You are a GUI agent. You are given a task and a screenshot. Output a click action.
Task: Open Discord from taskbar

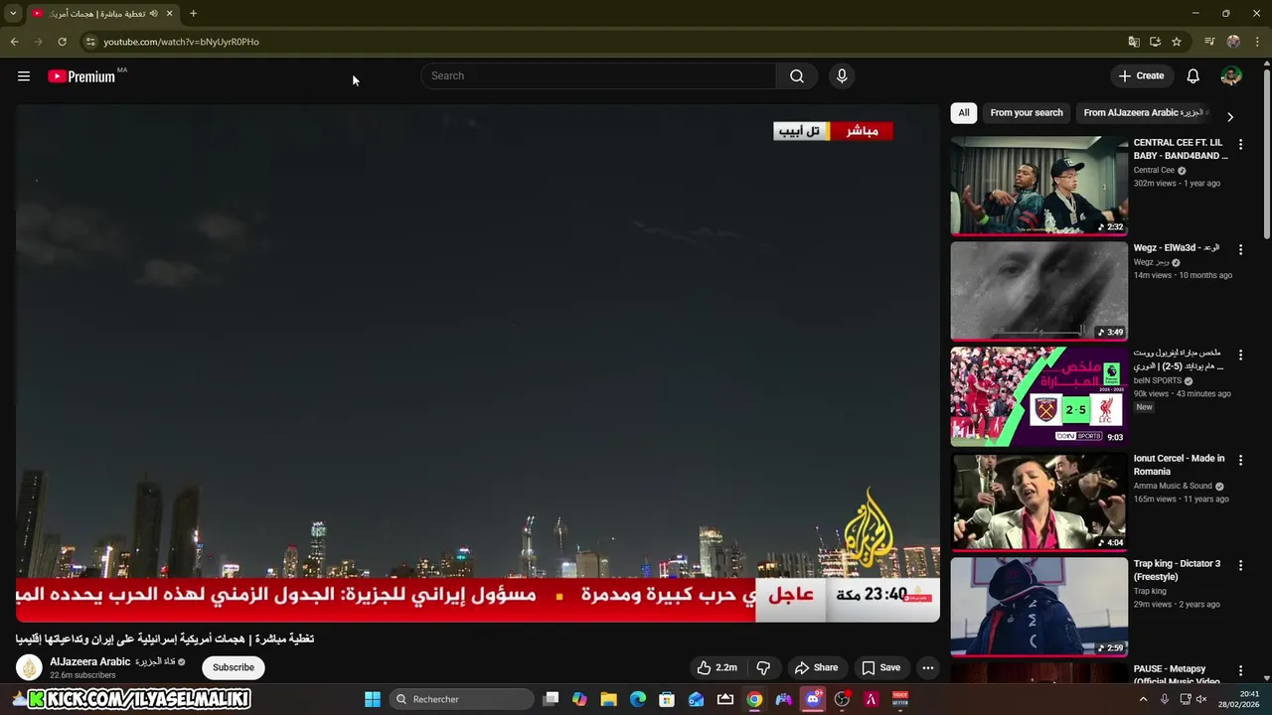tap(813, 699)
